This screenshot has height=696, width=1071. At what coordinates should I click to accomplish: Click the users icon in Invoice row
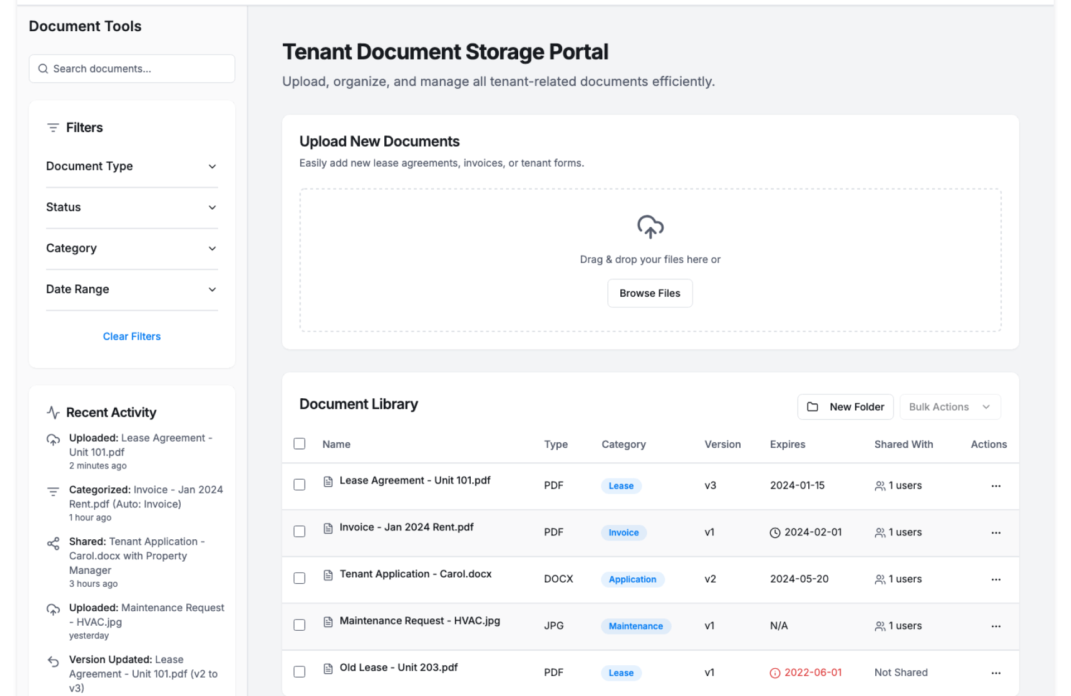tap(880, 533)
